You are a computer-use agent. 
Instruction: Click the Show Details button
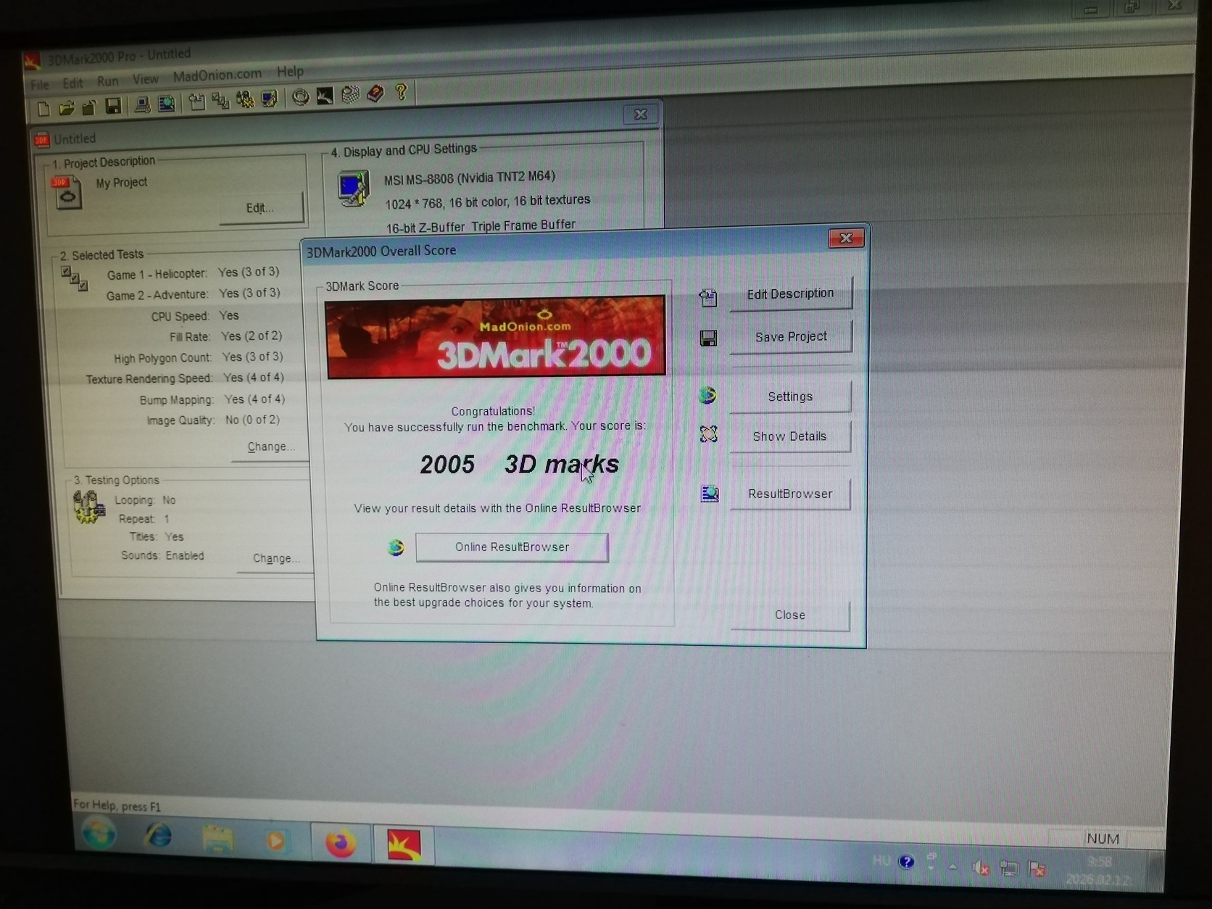click(789, 436)
